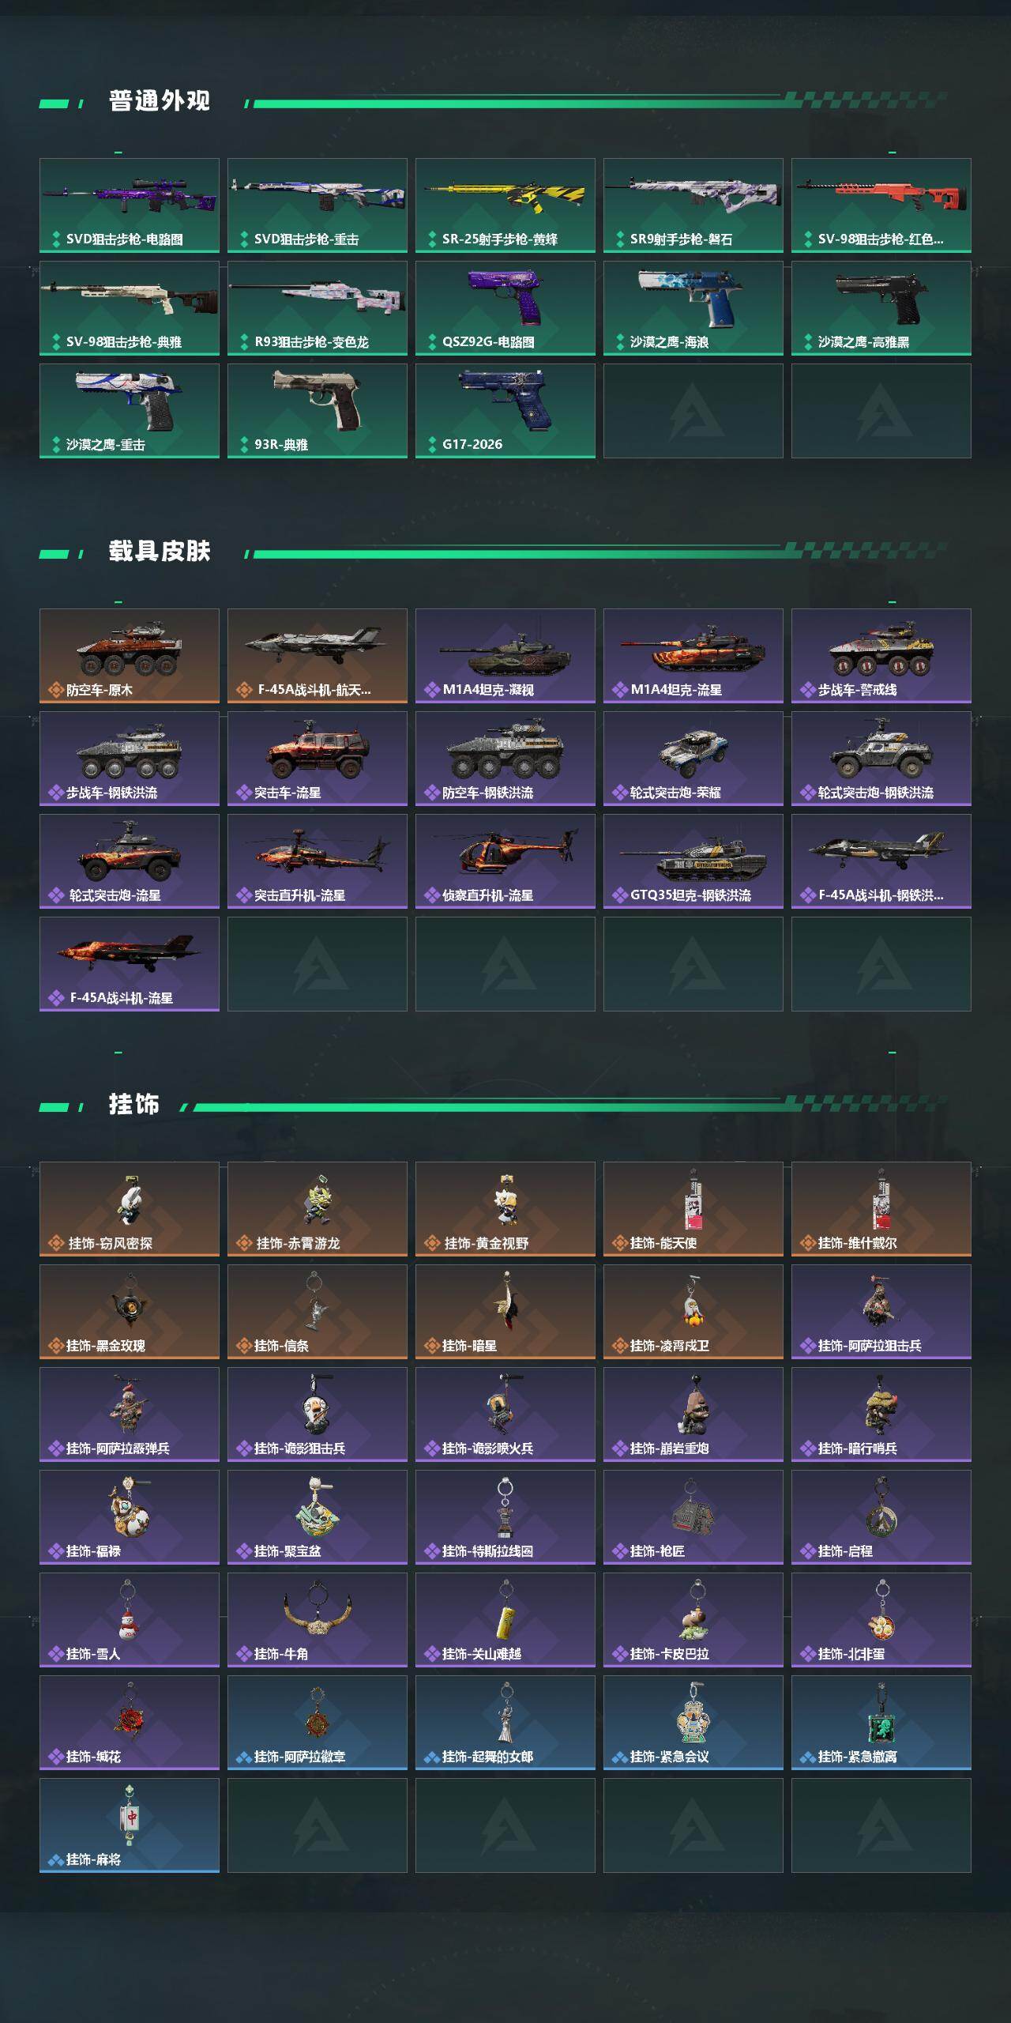This screenshot has width=1011, height=2023.
Task: Select the M1A4坦克-流星 tank skin
Action: tap(693, 656)
